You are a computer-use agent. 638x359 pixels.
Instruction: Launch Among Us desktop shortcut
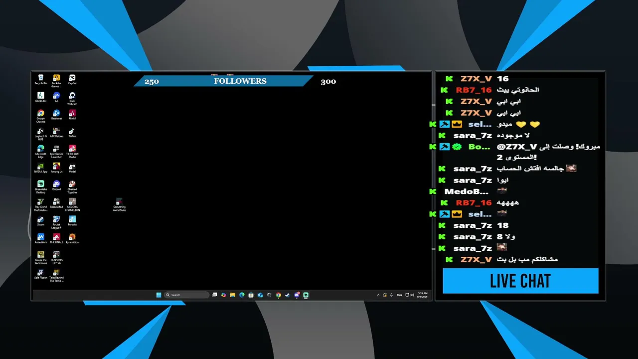(56, 168)
